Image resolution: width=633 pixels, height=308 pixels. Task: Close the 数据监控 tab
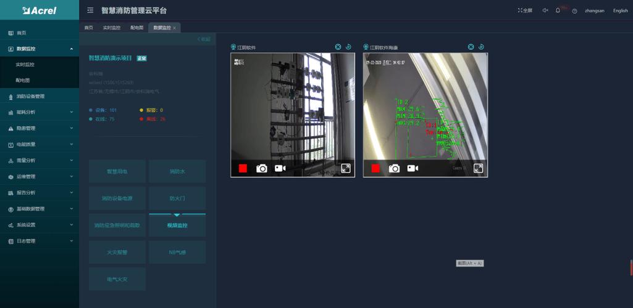tap(174, 28)
